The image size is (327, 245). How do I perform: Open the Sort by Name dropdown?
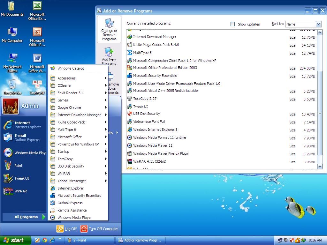pos(318,24)
